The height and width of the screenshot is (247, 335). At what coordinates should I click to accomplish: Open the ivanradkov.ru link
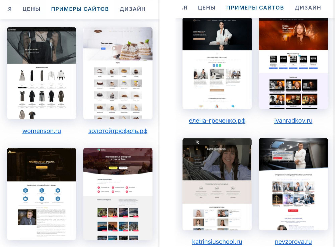coord(293,121)
